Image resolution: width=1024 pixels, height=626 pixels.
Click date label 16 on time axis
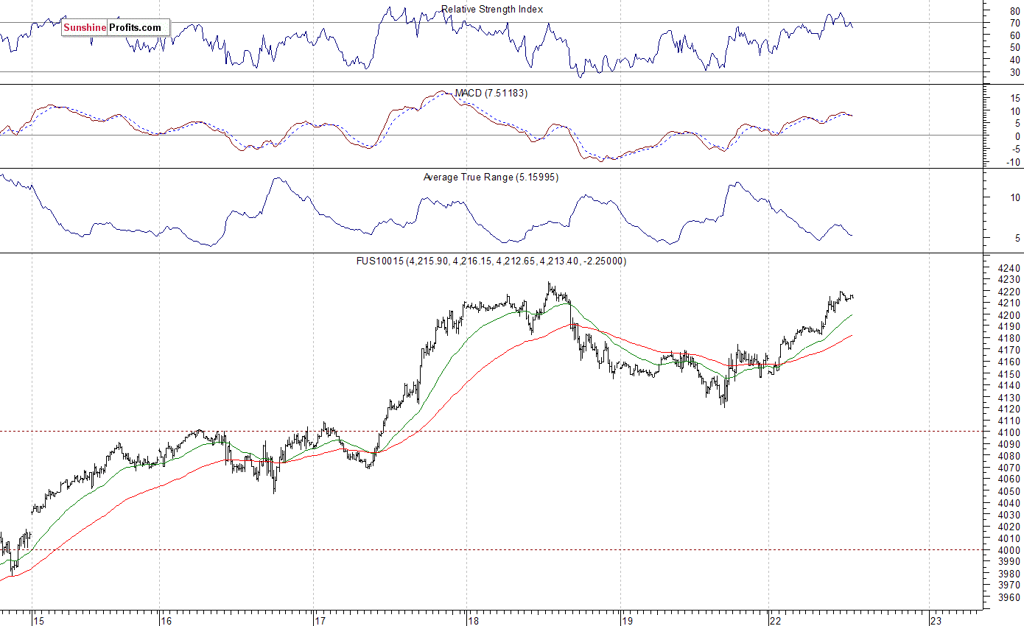166,620
